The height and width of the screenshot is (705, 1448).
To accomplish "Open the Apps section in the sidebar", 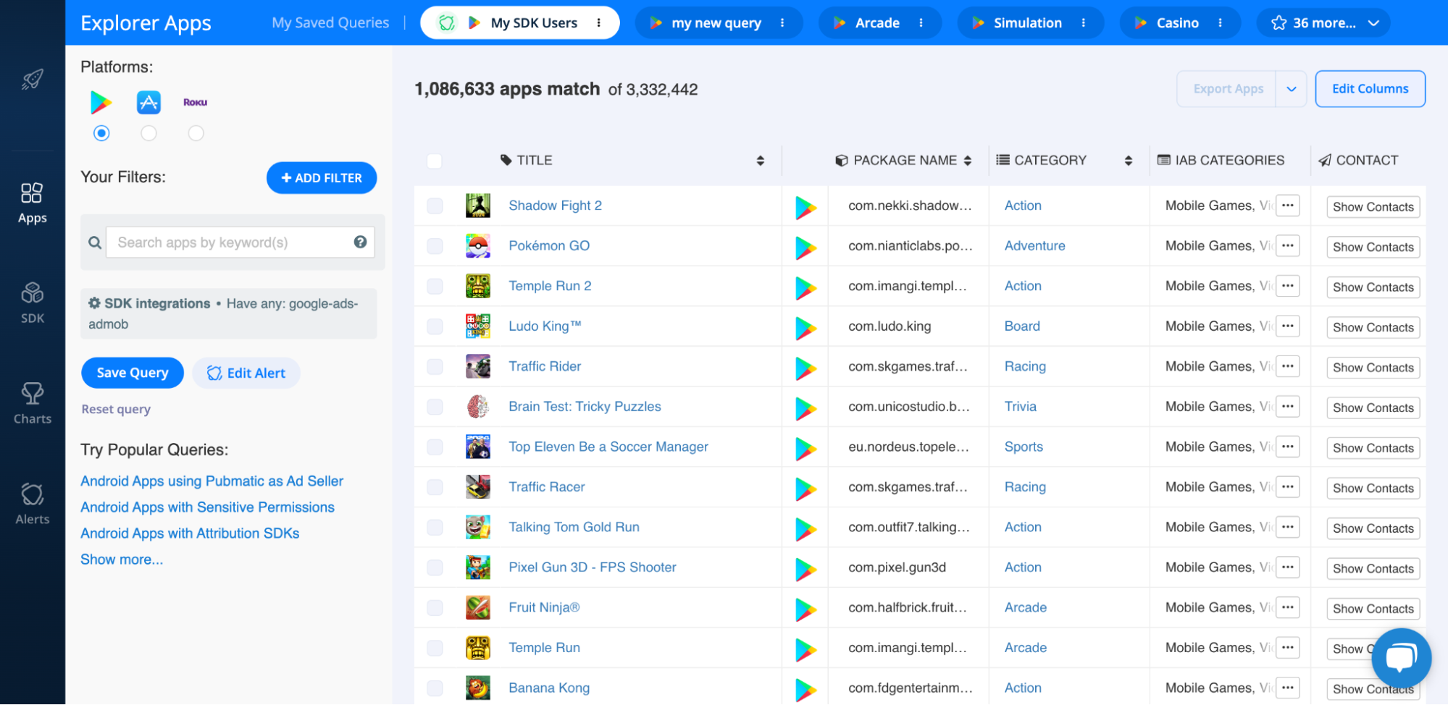I will click(33, 203).
